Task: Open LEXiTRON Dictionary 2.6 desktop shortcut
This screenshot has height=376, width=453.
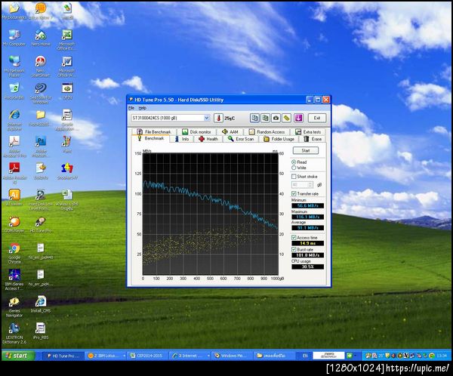Action: coord(14,334)
